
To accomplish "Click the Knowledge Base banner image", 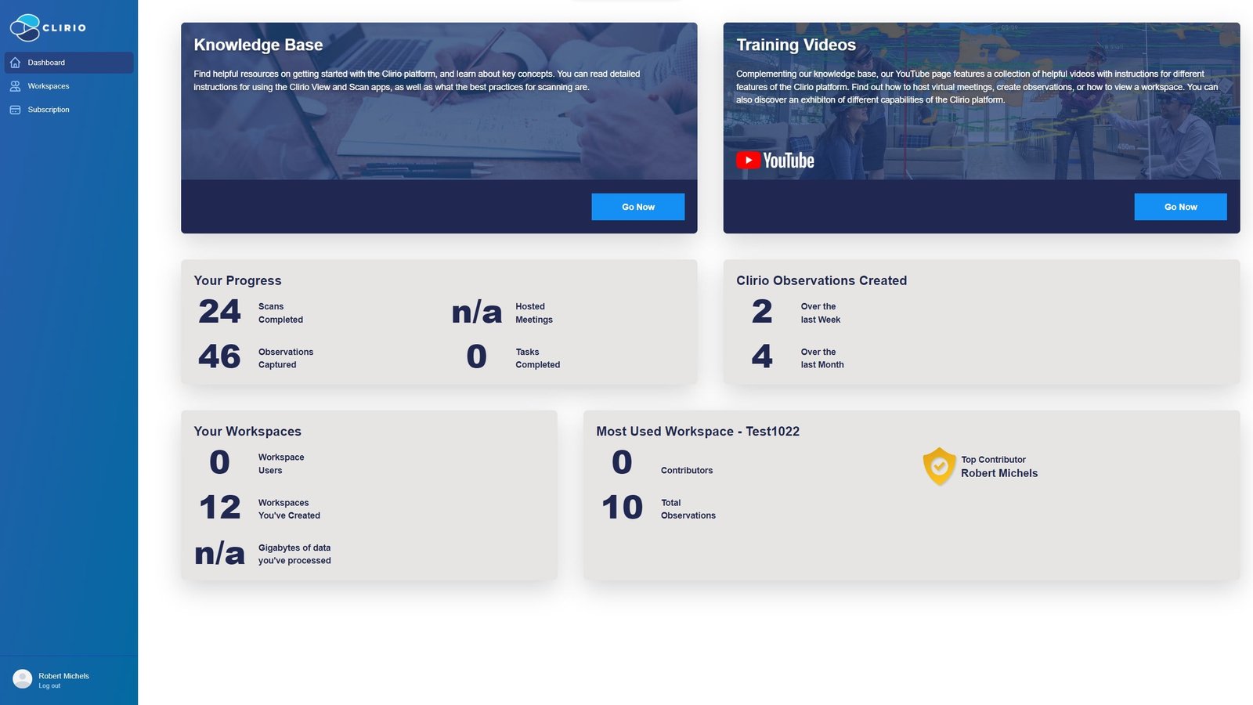I will (x=439, y=101).
